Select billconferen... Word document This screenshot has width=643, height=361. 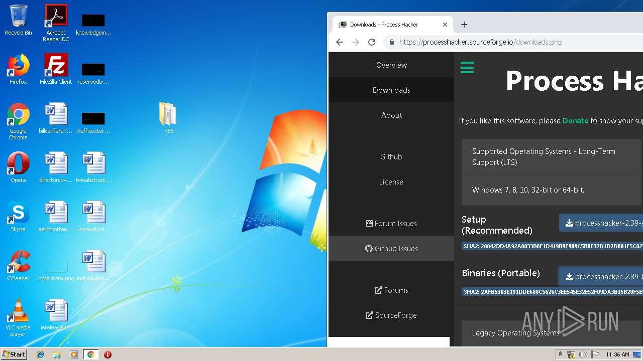coord(56,118)
